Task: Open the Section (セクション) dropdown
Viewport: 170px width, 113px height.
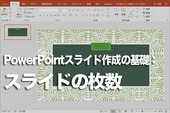Action: [30, 17]
